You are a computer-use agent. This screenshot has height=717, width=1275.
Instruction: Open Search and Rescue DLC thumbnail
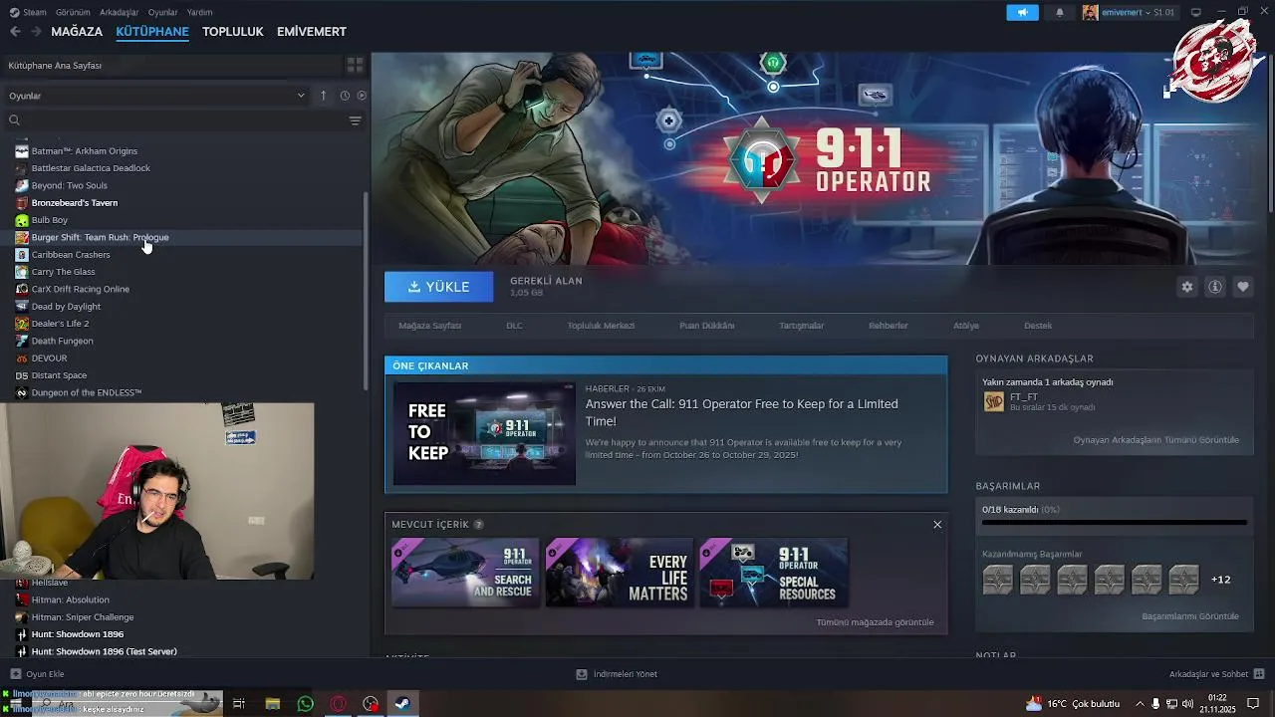click(465, 573)
